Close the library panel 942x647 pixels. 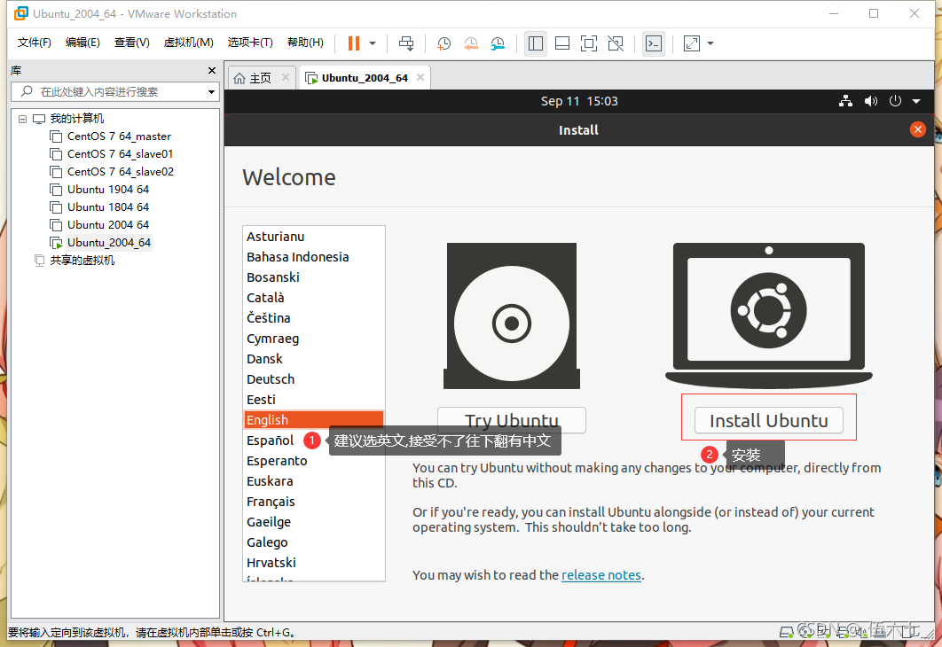[x=211, y=70]
